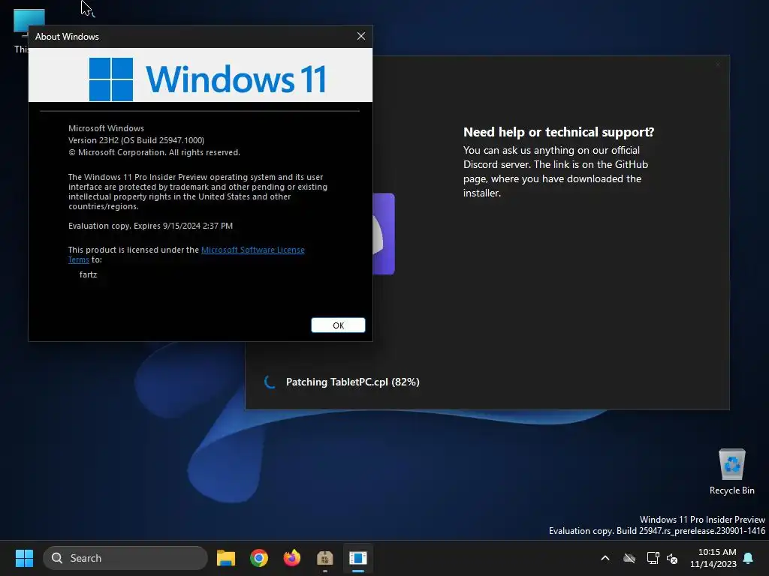Viewport: 769px width, 576px height.
Task: Open the network status tray icon
Action: coord(653,558)
